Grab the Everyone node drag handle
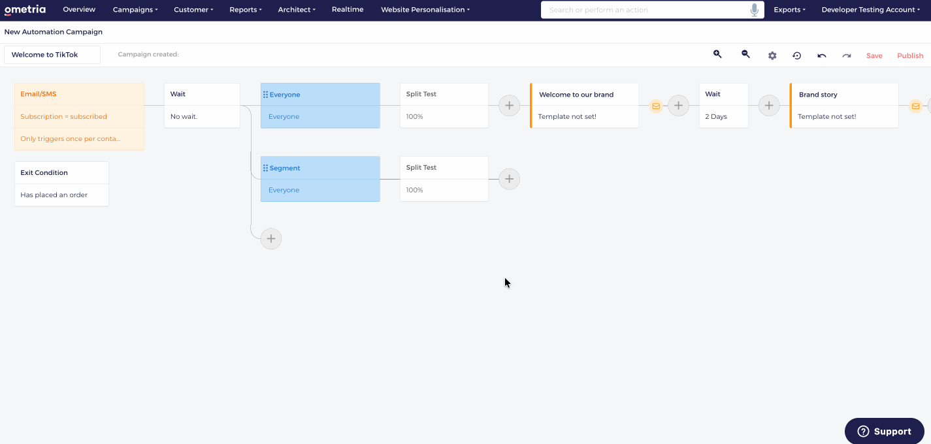Viewport: 931px width, 444px height. point(265,95)
